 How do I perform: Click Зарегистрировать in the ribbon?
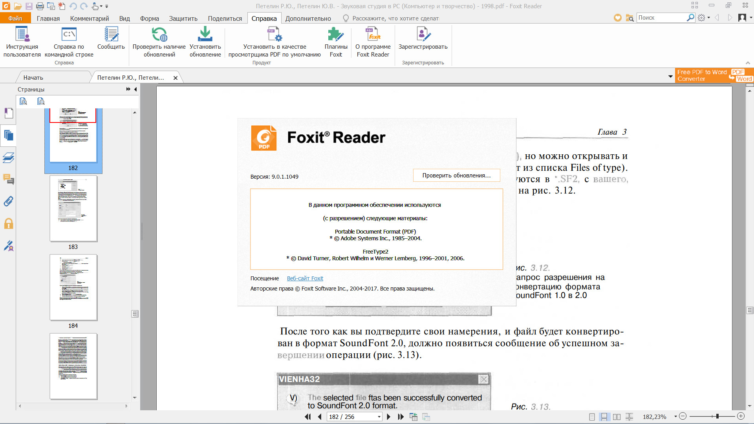click(x=423, y=38)
